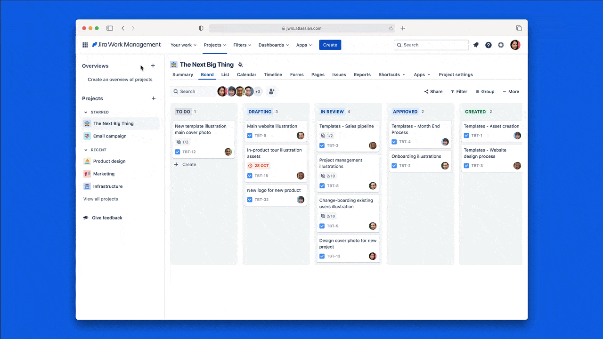The image size is (603, 339).
Task: Open the app switcher grid icon
Action: pyautogui.click(x=85, y=45)
